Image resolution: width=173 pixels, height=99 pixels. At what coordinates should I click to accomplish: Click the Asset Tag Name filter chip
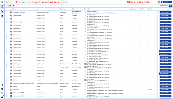point(23,2)
